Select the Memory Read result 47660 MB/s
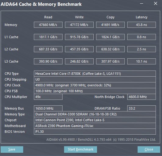 pos(48,25)
